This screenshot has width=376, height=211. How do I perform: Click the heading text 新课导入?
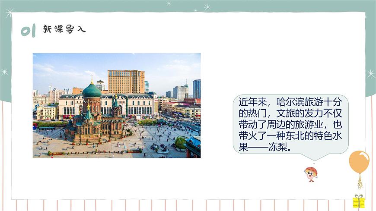(64, 29)
